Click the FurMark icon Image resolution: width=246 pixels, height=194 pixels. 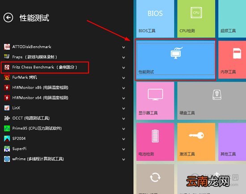pos(7,78)
